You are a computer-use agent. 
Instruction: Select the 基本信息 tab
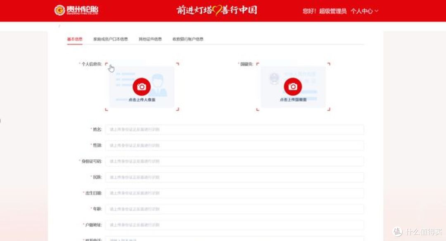tap(75, 39)
